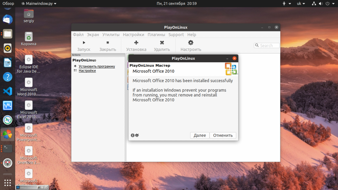Open the Утилиты menu

tap(111, 35)
